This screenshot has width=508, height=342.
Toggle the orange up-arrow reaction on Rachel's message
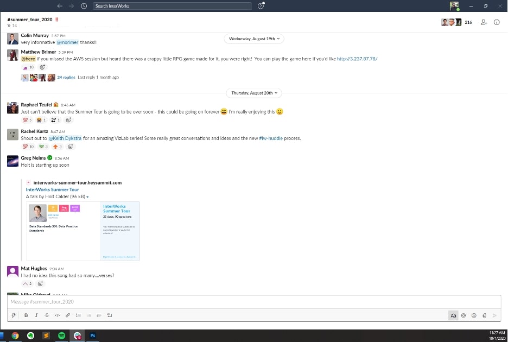(x=58, y=147)
